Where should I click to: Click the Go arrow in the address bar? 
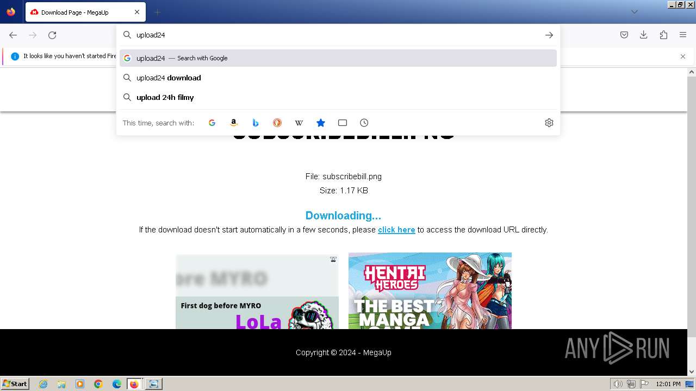point(549,35)
